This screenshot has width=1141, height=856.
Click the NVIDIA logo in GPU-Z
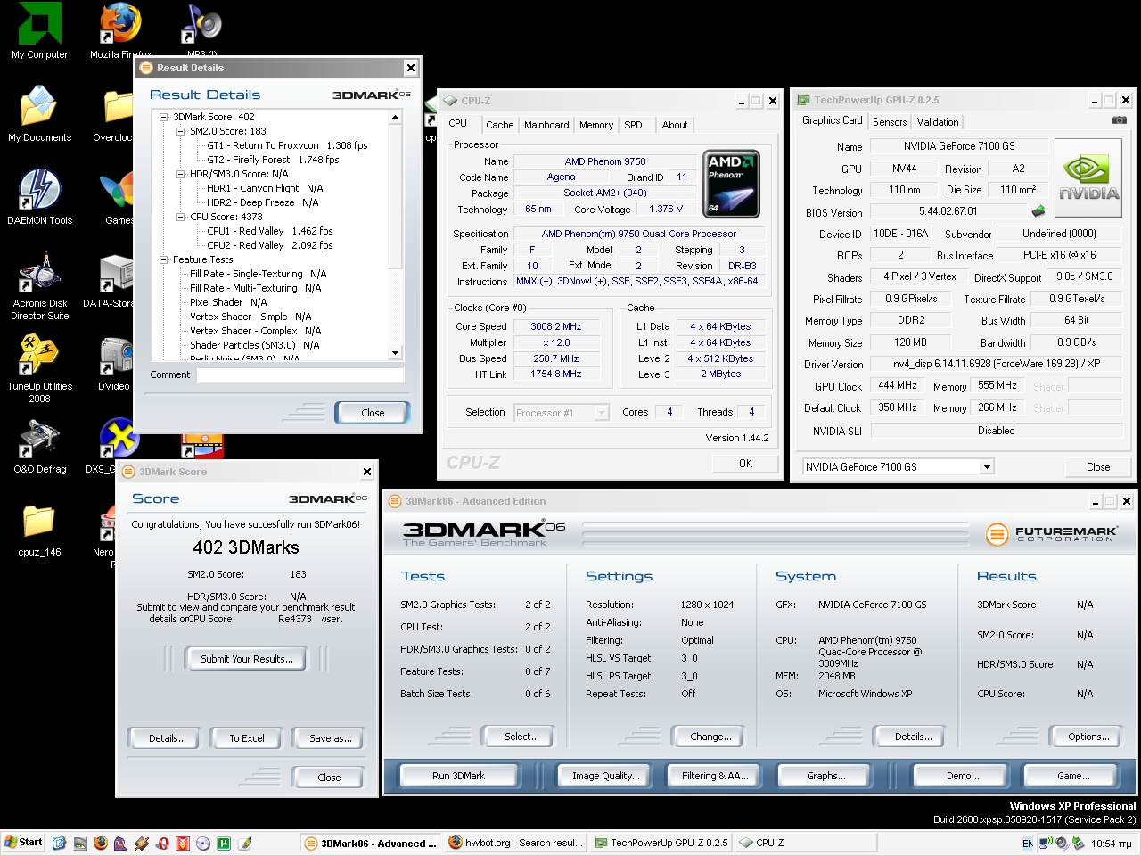pos(1088,179)
